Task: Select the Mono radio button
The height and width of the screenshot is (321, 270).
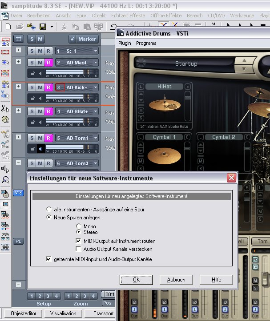Action: click(x=79, y=226)
